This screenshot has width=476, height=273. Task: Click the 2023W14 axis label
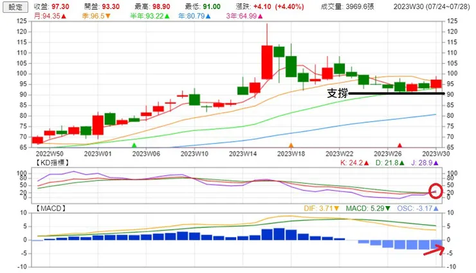pos(243,154)
